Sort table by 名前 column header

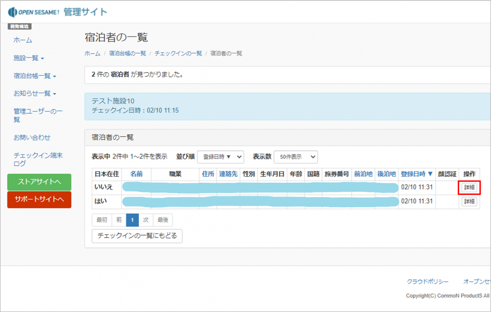point(136,174)
